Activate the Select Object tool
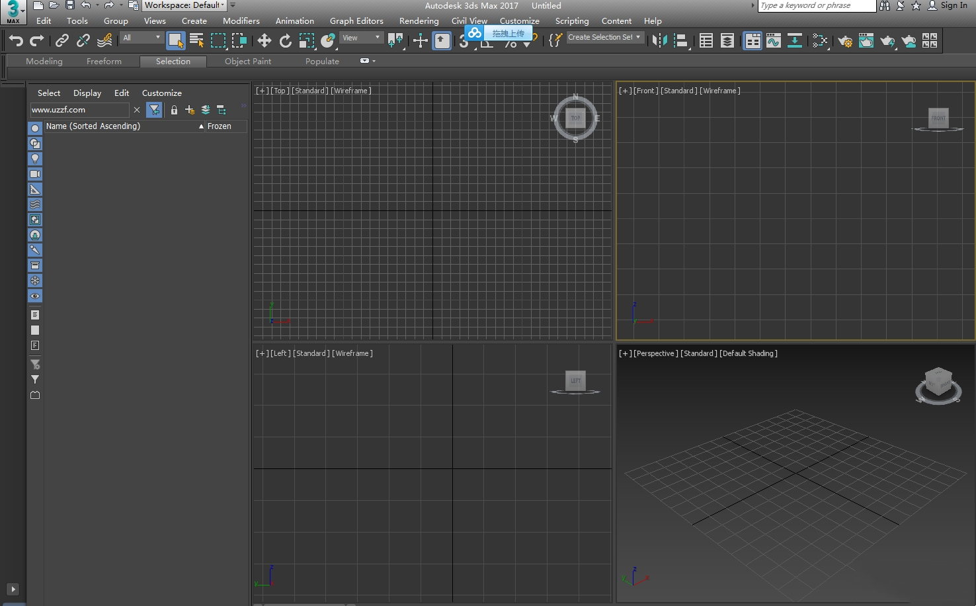The width and height of the screenshot is (976, 606). [175, 41]
